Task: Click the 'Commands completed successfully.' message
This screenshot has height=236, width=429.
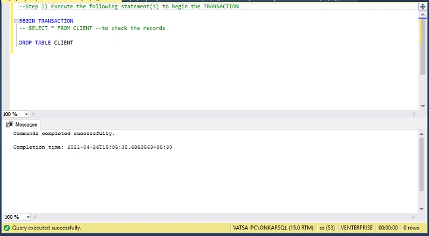Action: tap(64, 134)
